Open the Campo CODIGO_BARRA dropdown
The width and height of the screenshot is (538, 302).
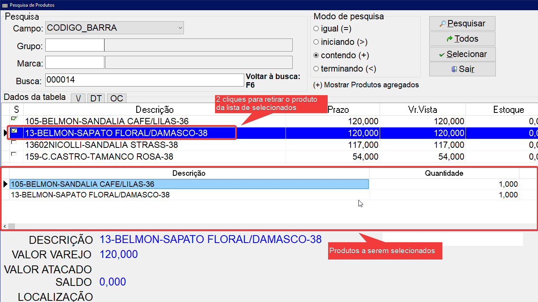click(180, 28)
